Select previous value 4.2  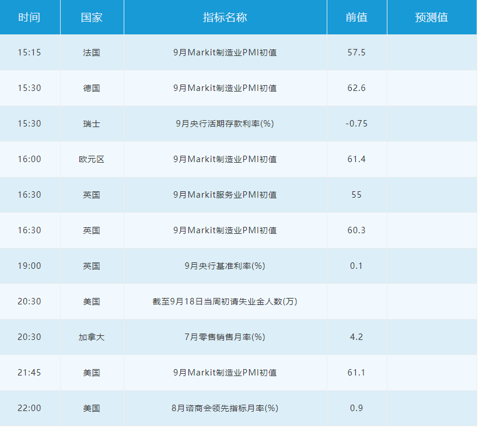356,337
